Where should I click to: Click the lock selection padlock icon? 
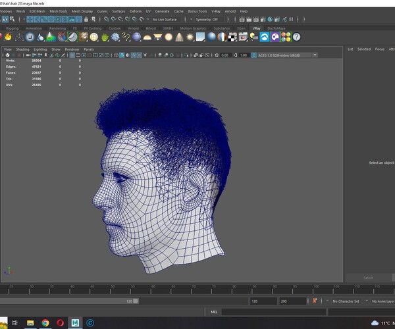pos(86,19)
